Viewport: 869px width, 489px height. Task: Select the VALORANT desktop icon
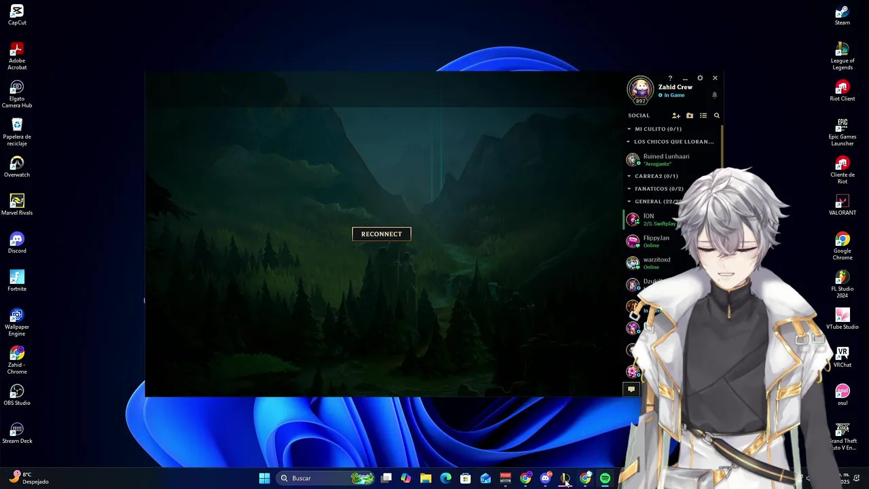pos(843,205)
